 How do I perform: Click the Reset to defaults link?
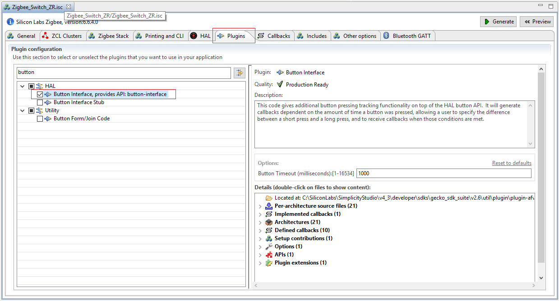coord(512,163)
